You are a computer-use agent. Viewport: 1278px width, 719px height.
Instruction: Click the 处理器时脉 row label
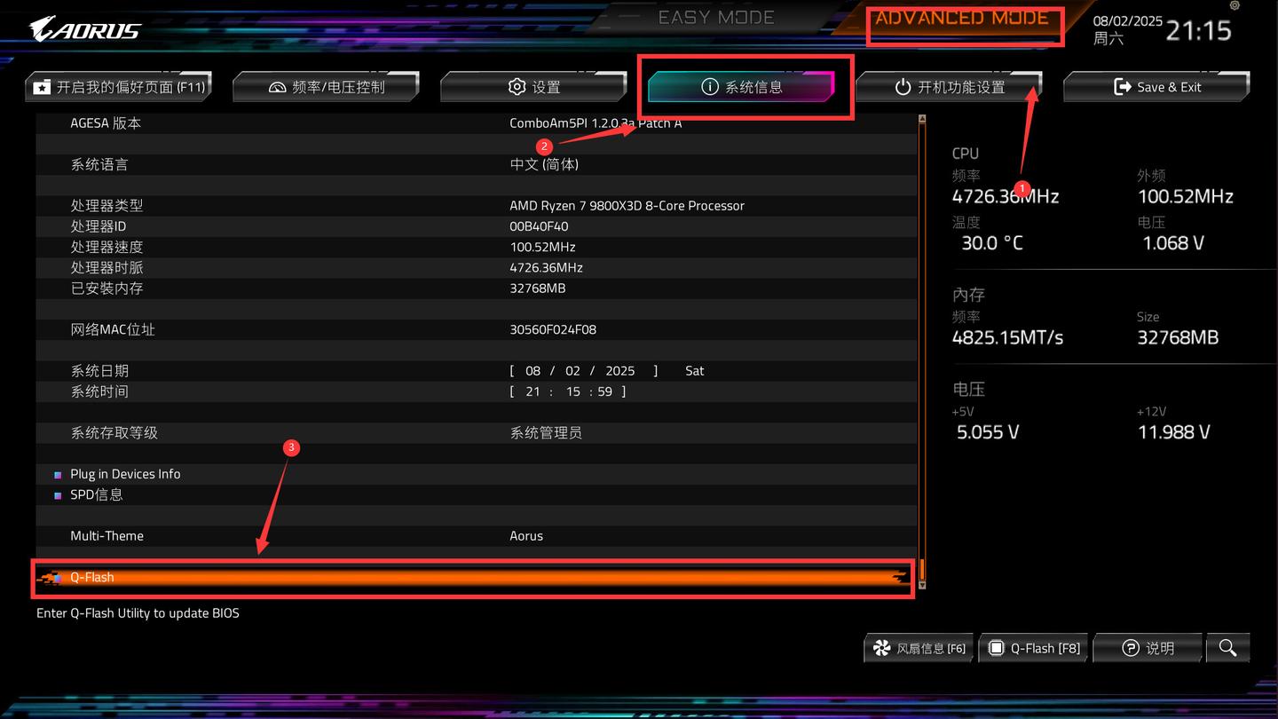[x=106, y=267]
